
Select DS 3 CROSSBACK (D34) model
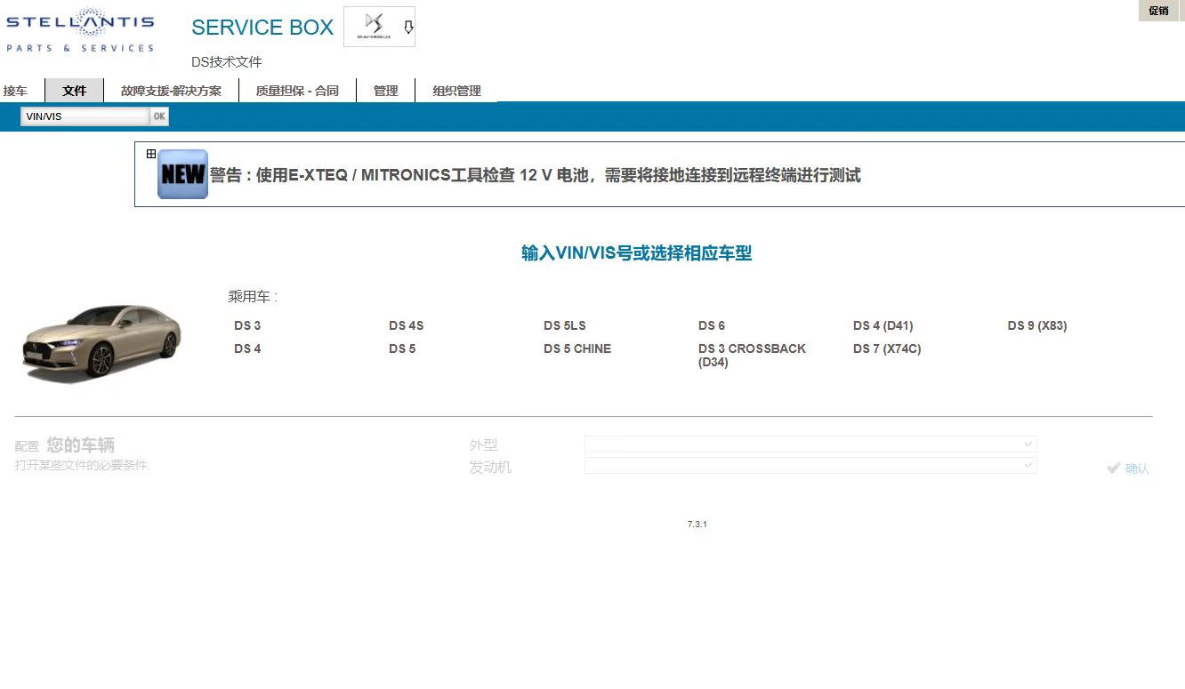click(752, 355)
